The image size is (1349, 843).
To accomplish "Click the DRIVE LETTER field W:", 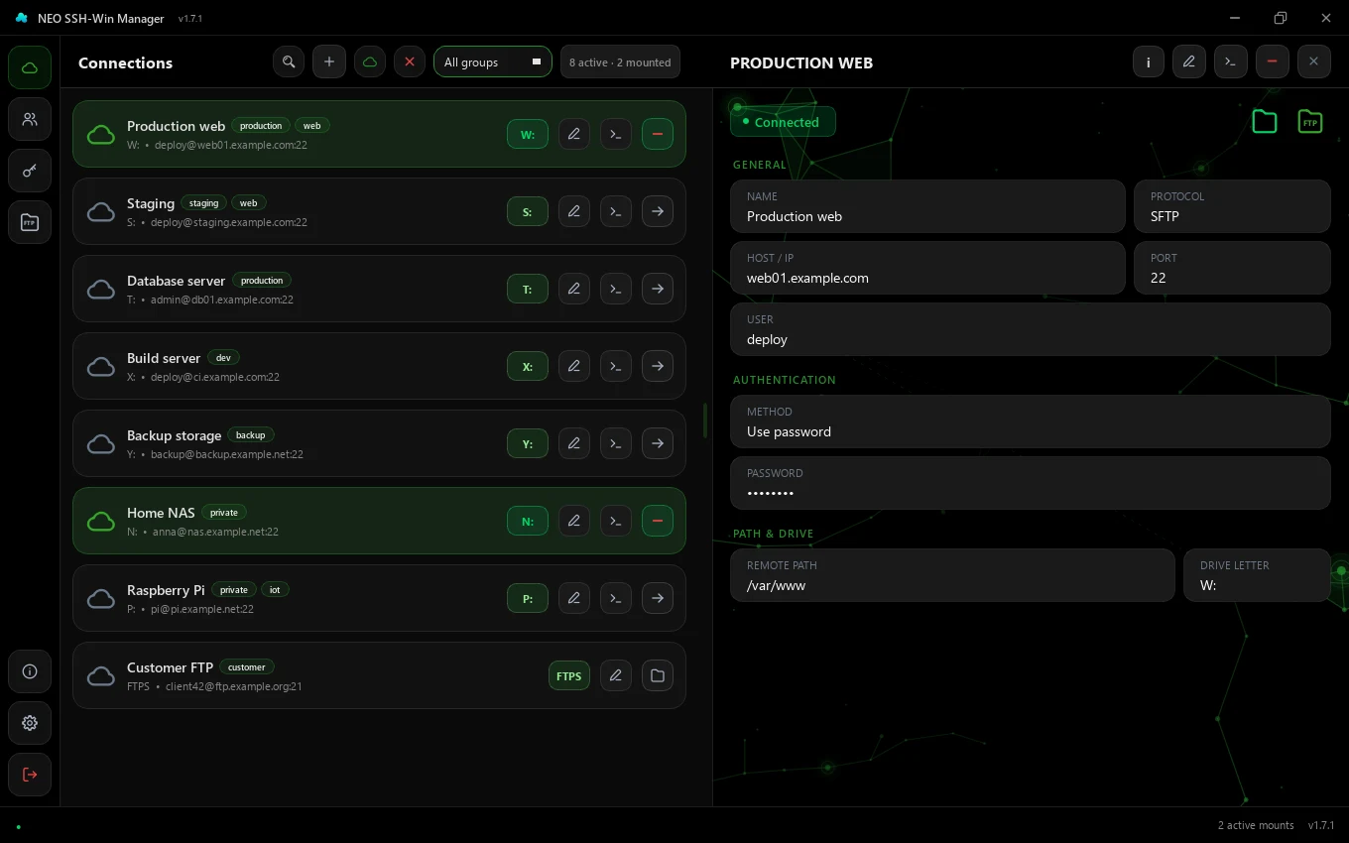I will 1257,575.
